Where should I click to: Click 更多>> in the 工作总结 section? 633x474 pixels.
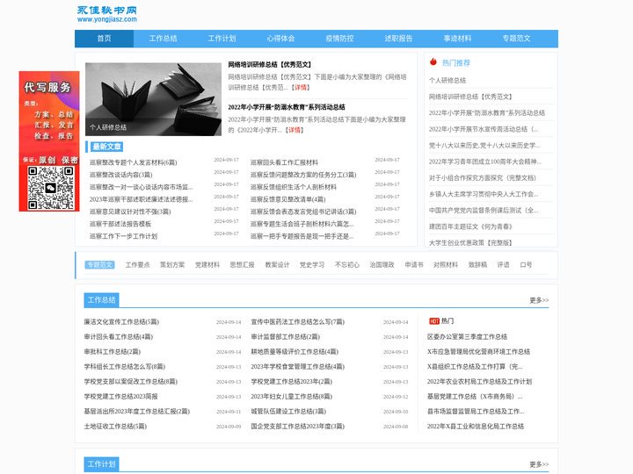[539, 300]
